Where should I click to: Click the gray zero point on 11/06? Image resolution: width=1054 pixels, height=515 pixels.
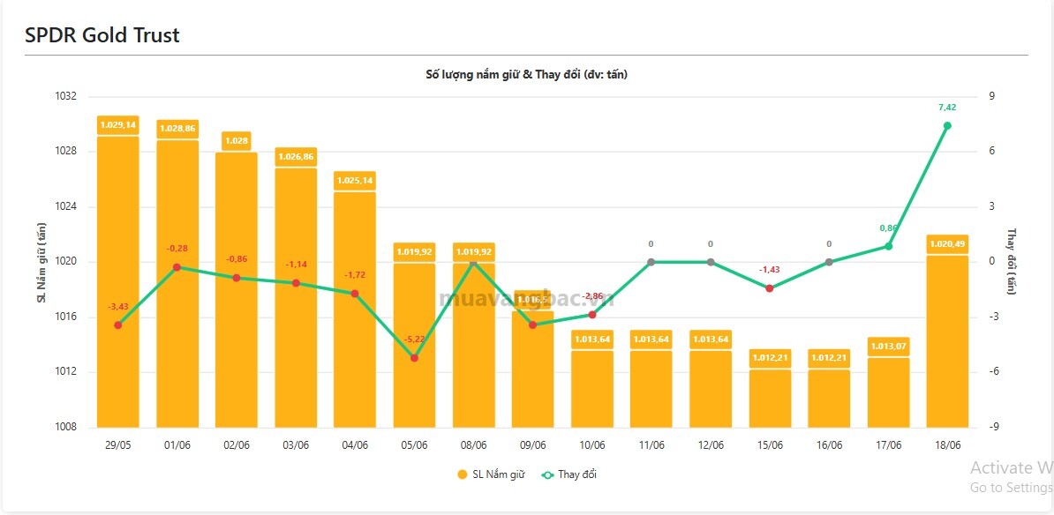[x=651, y=262]
